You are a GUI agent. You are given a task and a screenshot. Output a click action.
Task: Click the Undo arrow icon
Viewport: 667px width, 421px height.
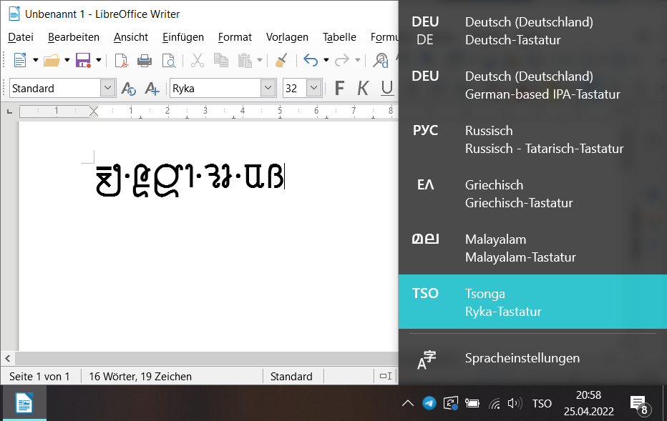point(310,61)
